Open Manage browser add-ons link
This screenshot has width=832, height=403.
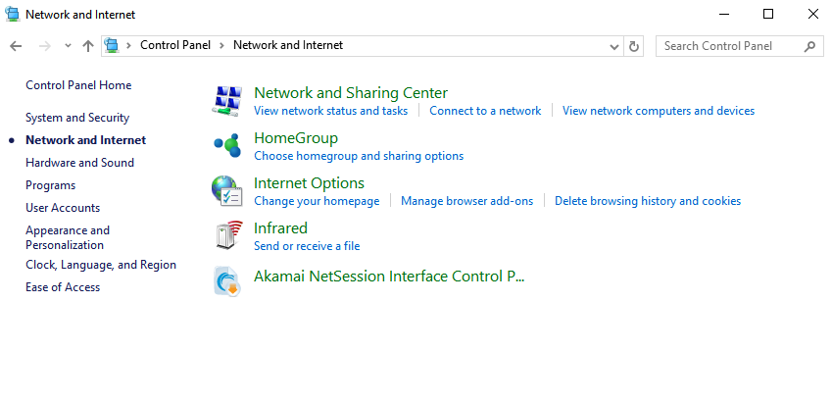(466, 201)
